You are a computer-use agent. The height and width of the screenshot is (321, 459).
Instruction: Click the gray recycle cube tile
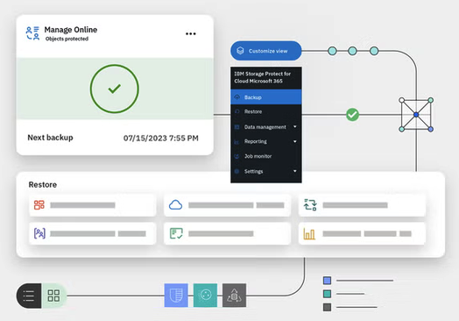234,296
